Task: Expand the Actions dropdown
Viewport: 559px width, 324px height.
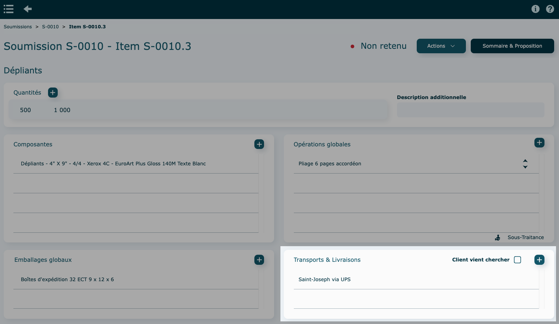Action: (441, 46)
